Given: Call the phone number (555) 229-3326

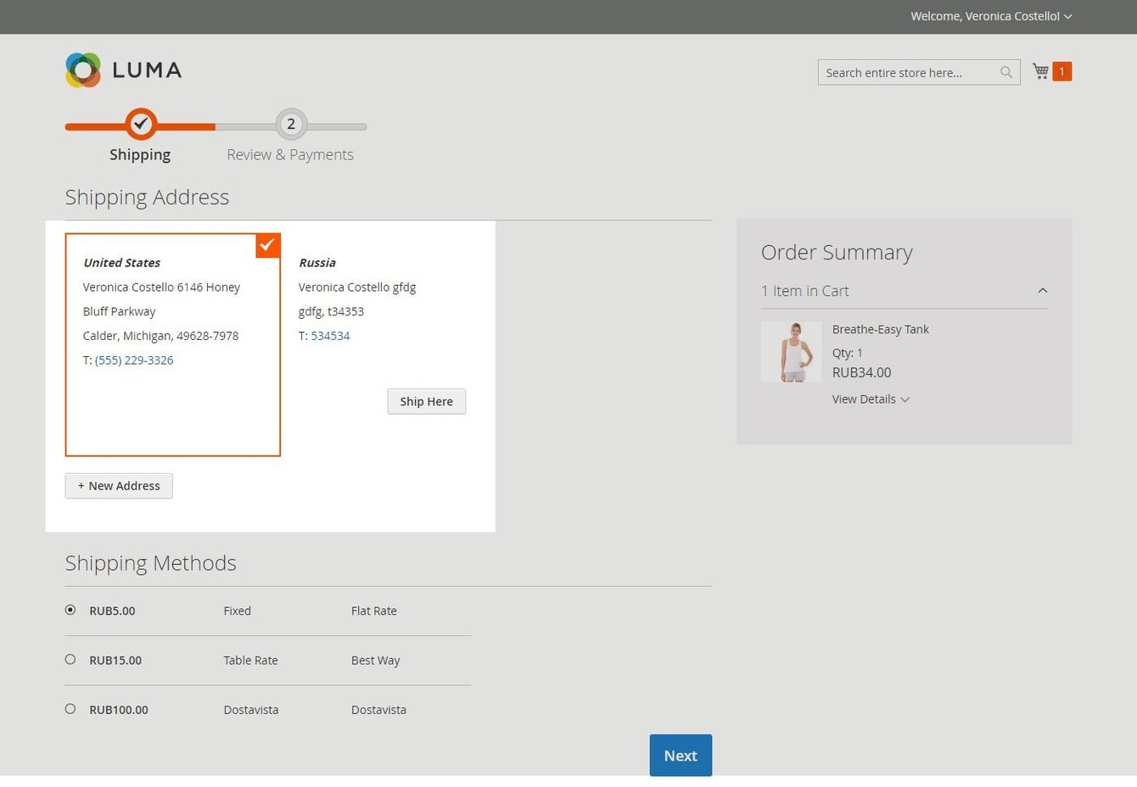Looking at the screenshot, I should (x=134, y=360).
